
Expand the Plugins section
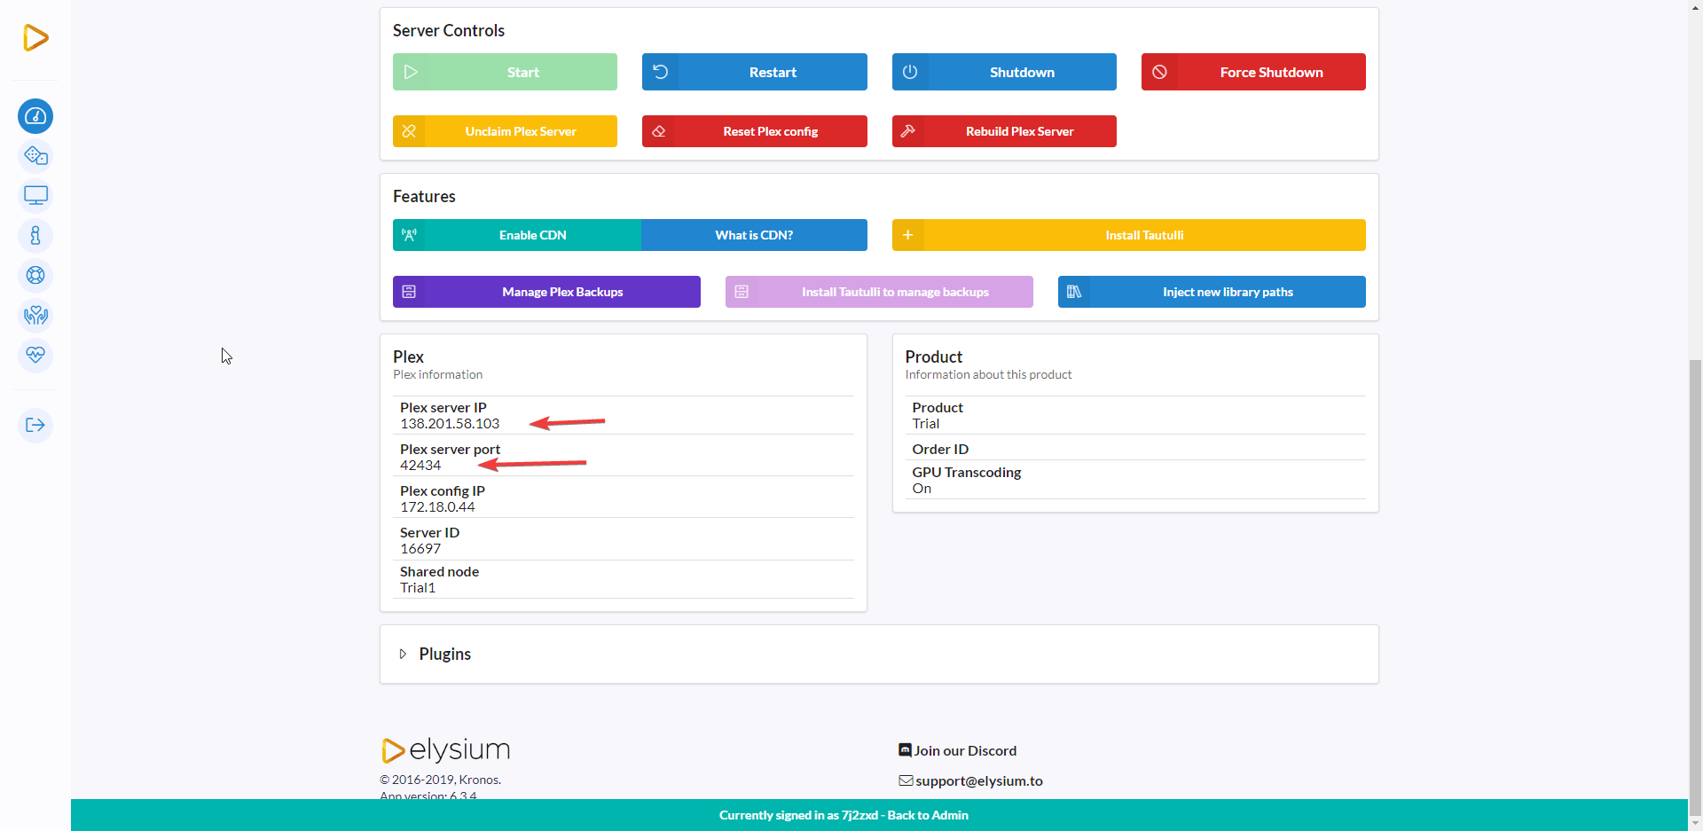[435, 654]
